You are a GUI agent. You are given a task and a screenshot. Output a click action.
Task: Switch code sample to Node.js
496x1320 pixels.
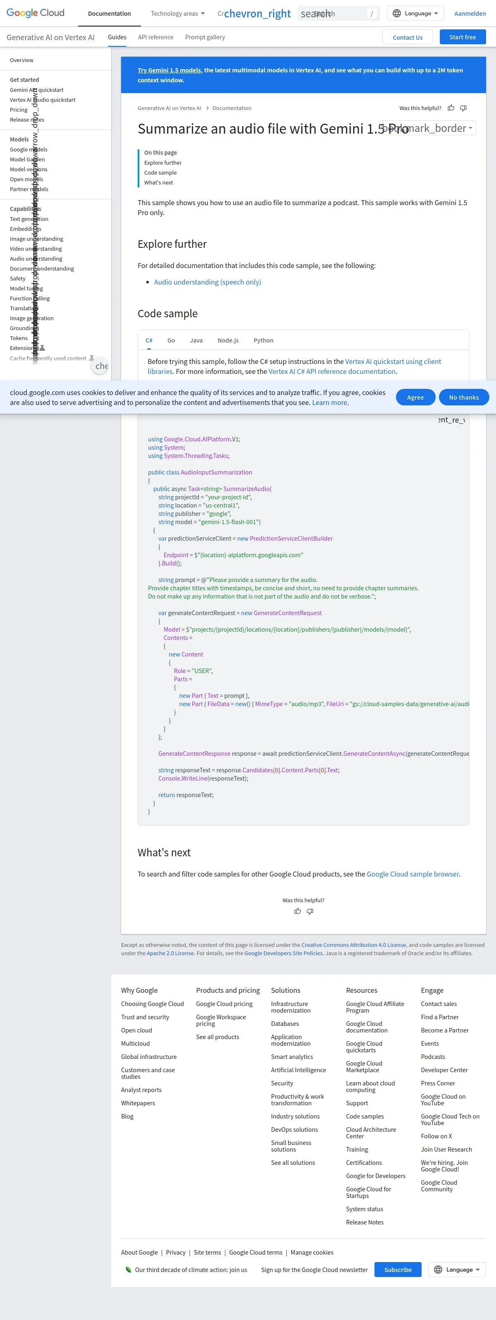point(228,340)
